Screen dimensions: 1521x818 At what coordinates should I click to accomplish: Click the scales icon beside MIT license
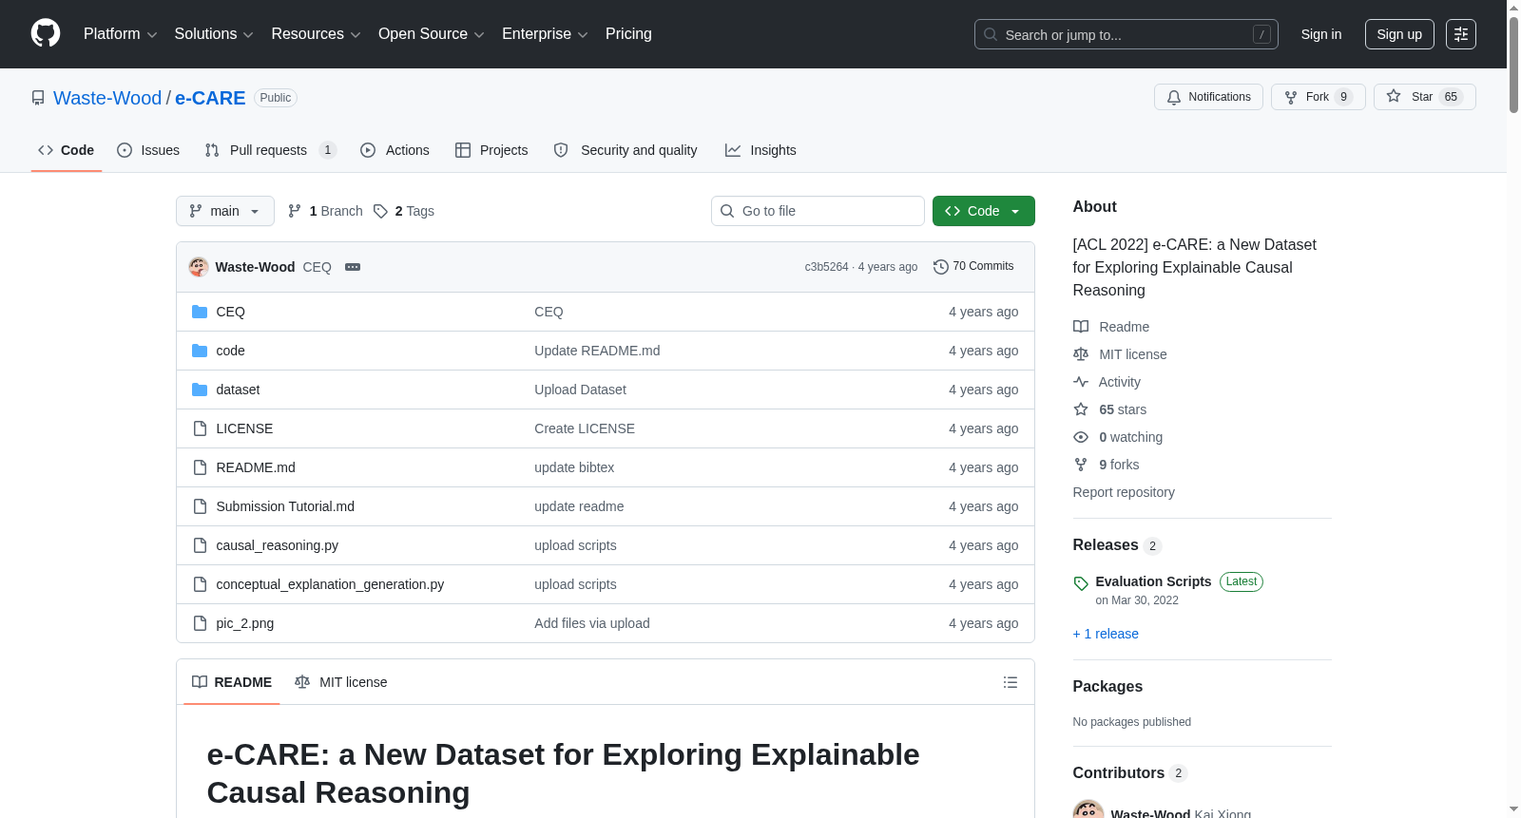(1081, 354)
